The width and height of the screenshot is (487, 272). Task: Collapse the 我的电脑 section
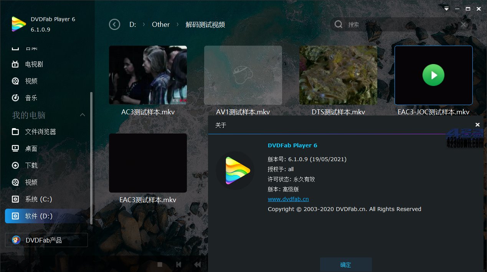tap(82, 115)
